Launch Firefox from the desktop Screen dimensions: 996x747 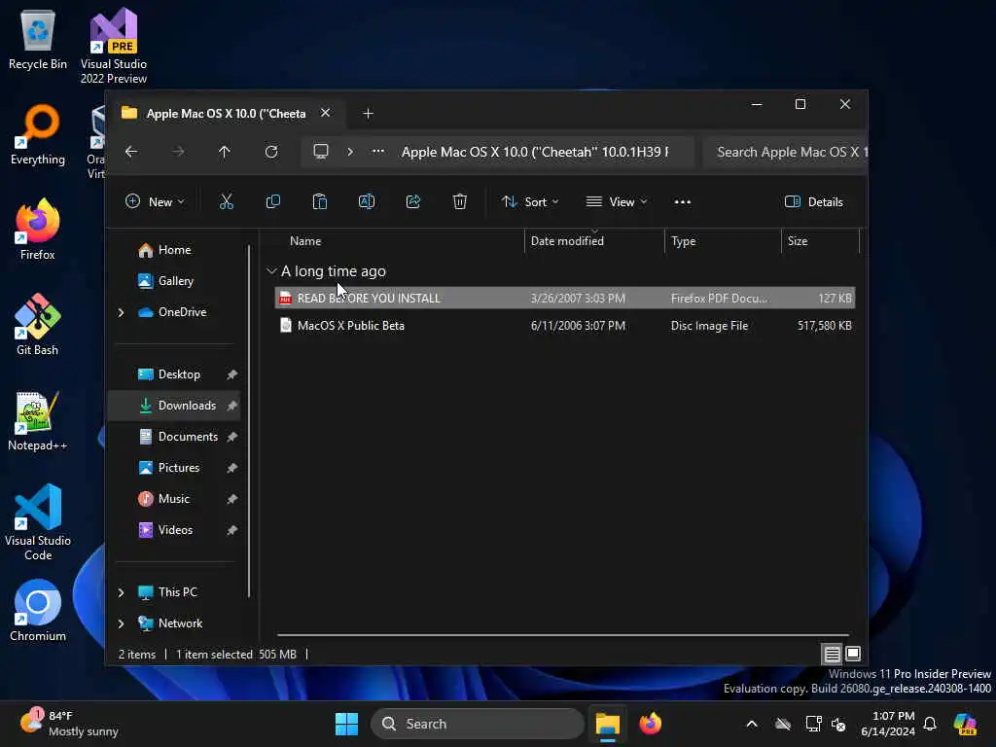click(x=38, y=230)
